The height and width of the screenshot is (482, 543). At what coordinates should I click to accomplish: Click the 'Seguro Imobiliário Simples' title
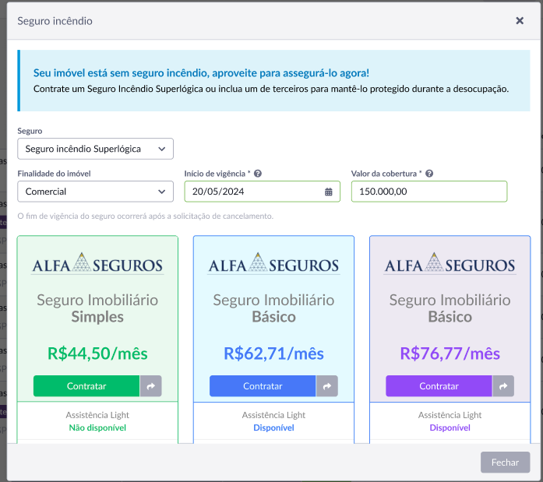97,308
